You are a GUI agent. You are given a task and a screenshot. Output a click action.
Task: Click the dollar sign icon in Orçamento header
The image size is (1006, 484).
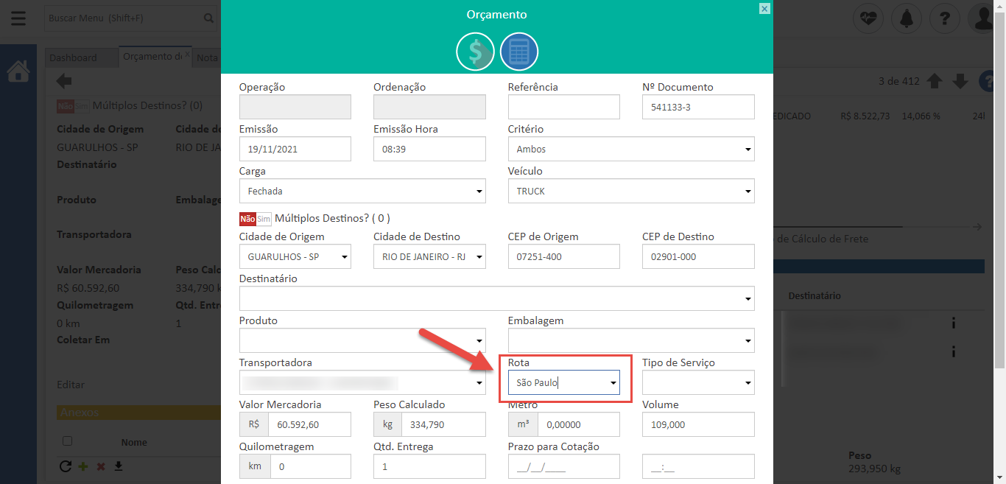tap(475, 52)
